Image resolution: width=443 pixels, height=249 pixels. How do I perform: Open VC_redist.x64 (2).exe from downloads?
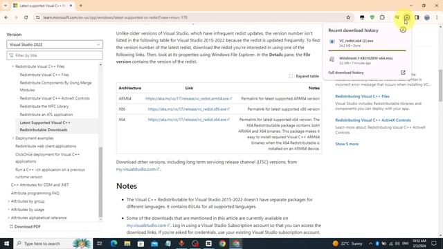[x=367, y=43]
